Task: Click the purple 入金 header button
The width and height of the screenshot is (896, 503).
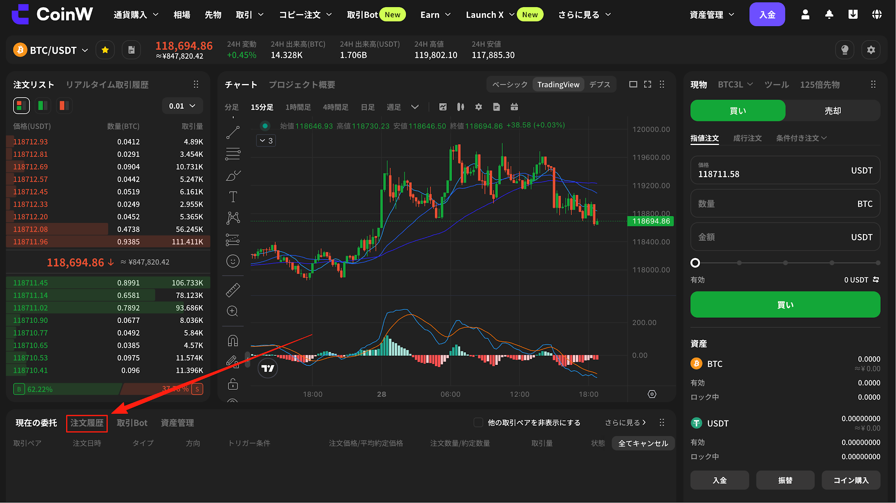Action: coord(767,14)
